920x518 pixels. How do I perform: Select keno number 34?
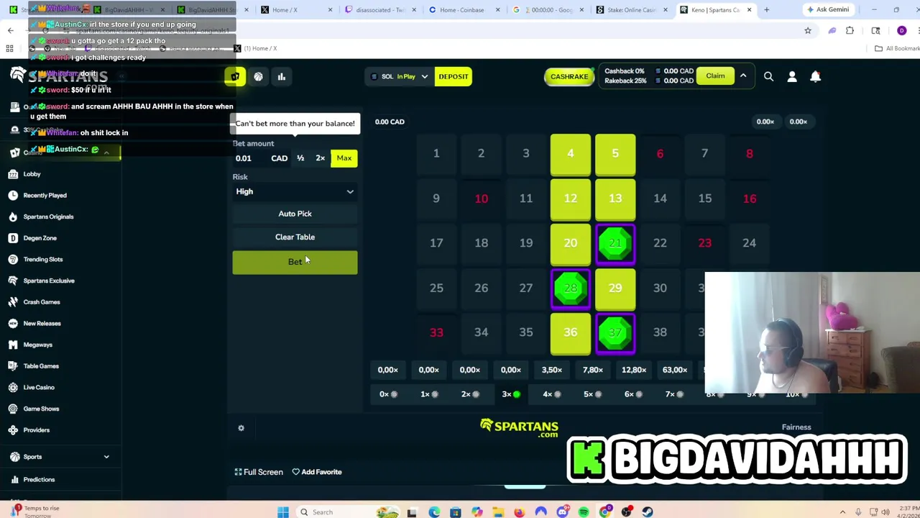(x=481, y=332)
